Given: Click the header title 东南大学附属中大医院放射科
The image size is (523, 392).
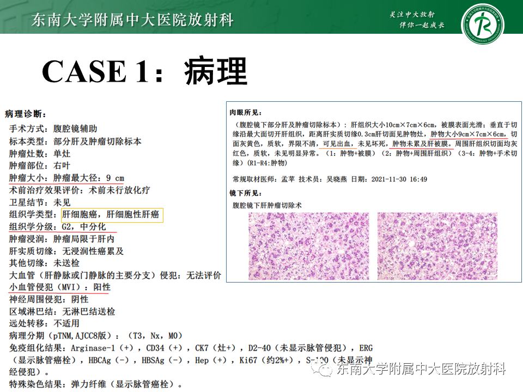Looking at the screenshot, I should [132, 20].
